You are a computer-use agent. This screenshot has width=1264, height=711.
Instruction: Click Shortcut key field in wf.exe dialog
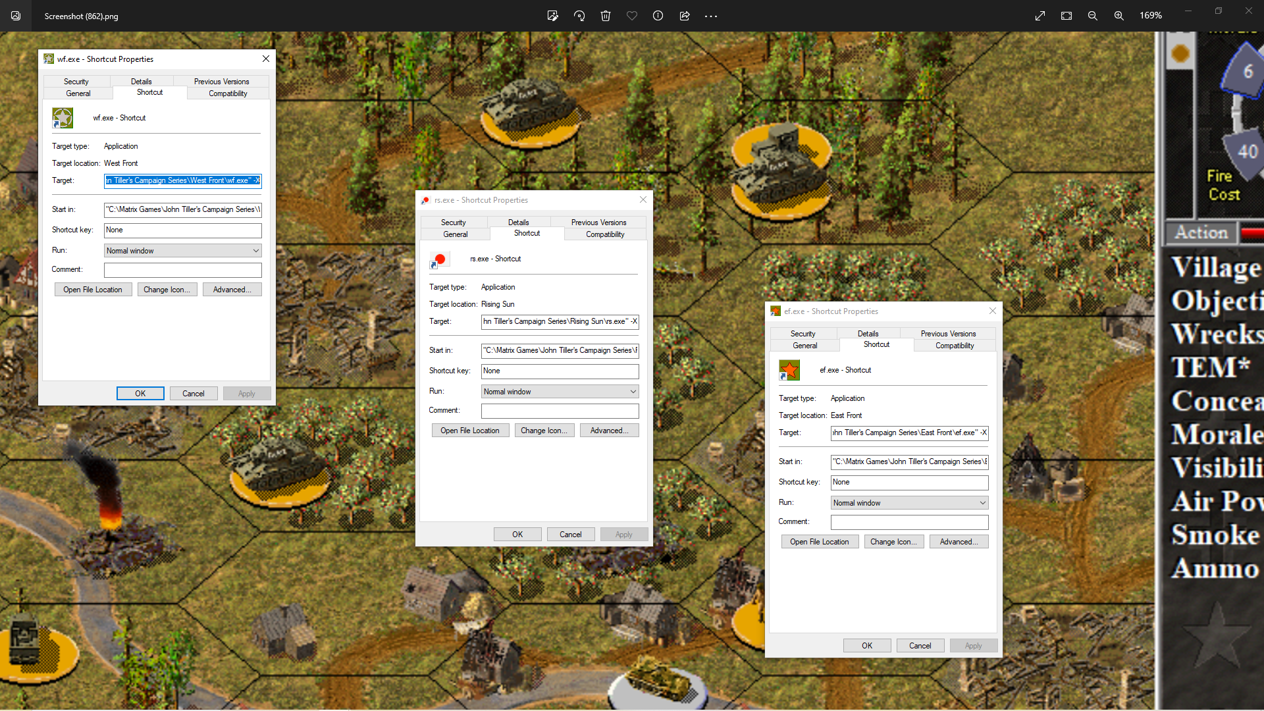point(183,230)
